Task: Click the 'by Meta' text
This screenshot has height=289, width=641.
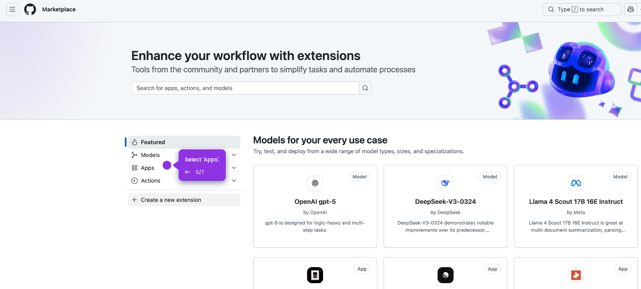Action: point(576,212)
